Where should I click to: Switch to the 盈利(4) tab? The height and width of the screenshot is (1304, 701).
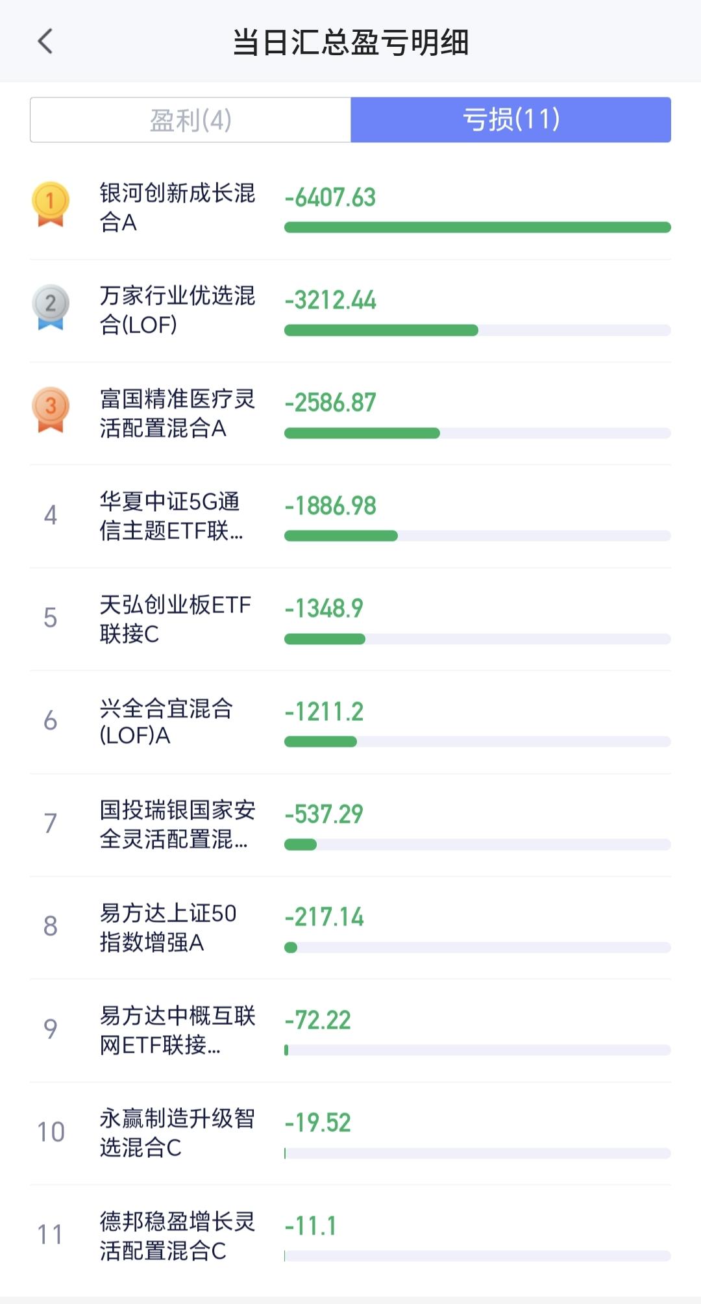pyautogui.click(x=191, y=120)
